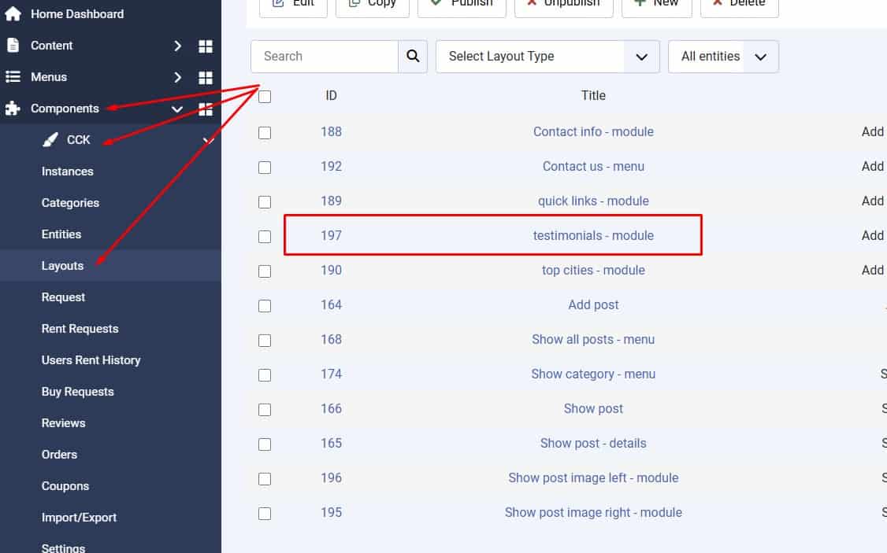Viewport: 887px width, 553px height.
Task: Click the magnifying glass search button
Action: (x=413, y=57)
